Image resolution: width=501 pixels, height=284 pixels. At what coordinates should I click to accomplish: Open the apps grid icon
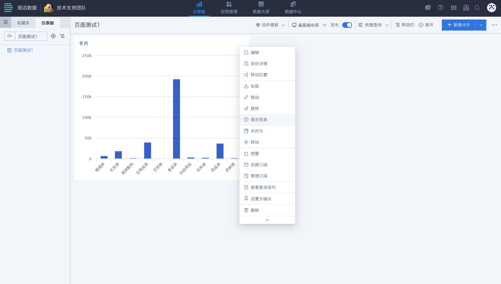454,8
